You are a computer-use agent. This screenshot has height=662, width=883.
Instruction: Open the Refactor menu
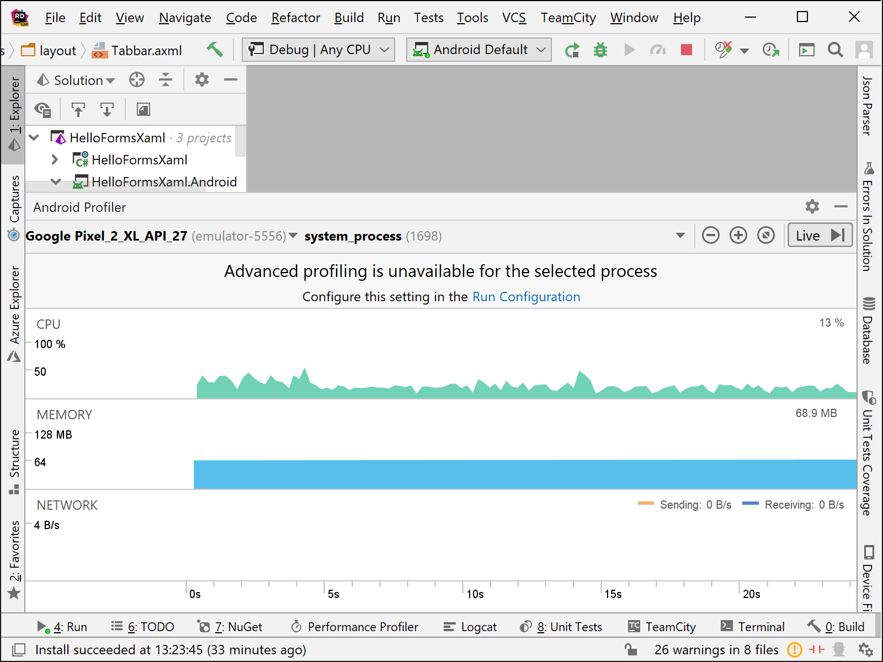click(296, 18)
